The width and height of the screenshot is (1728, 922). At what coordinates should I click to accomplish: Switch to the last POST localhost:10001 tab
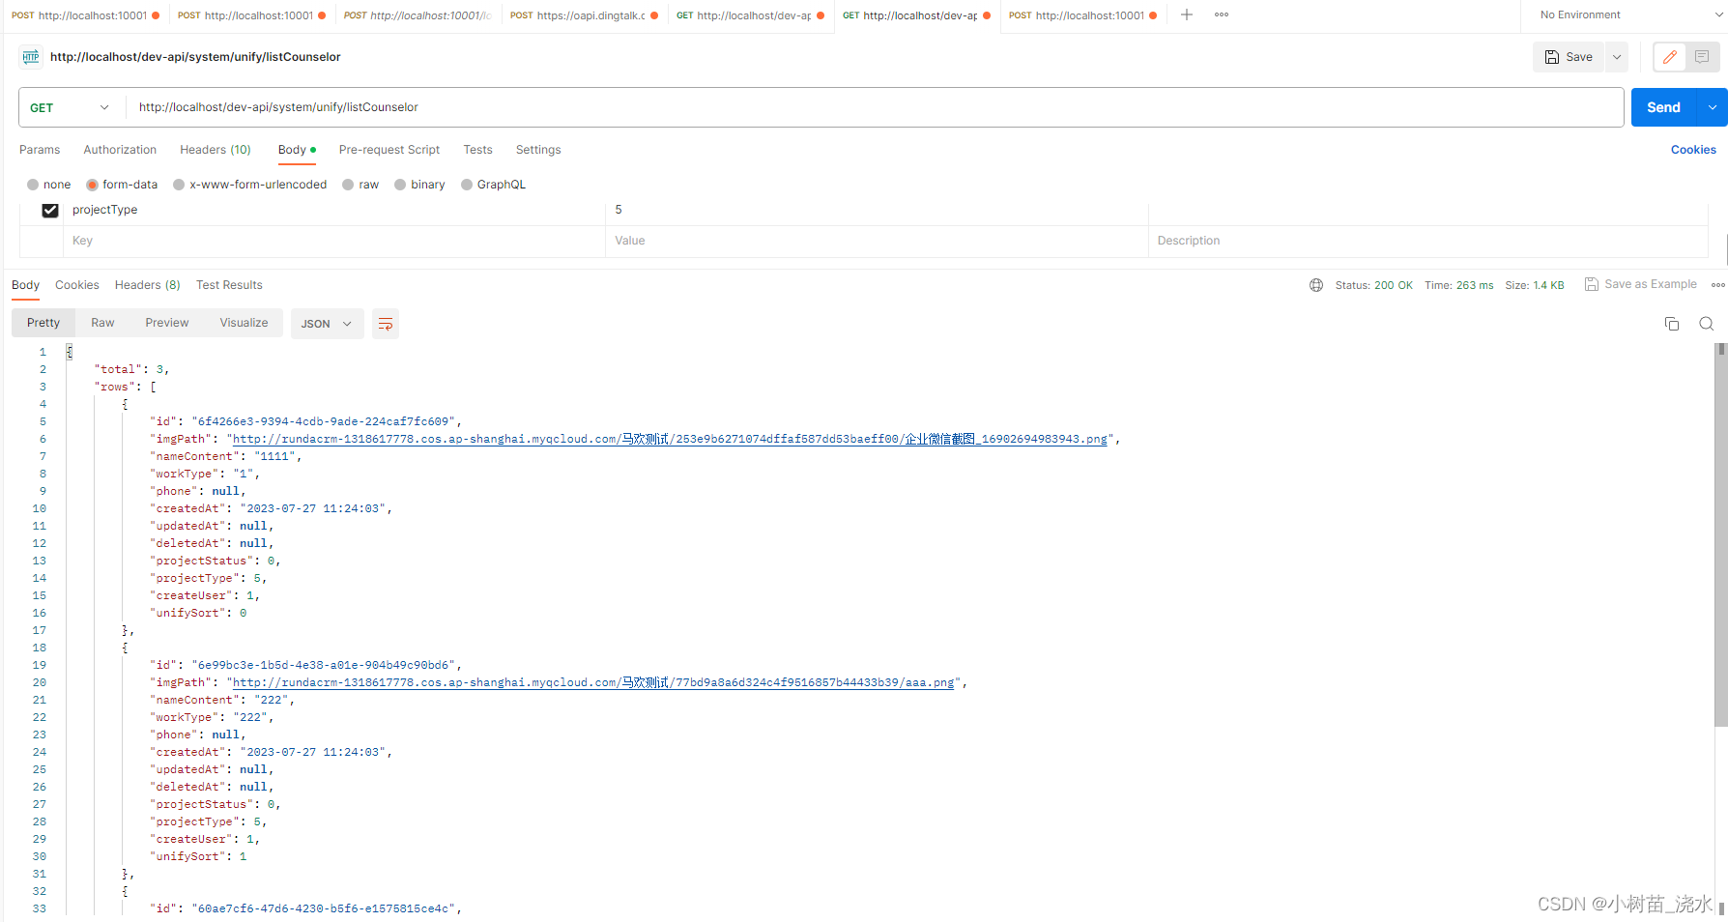point(1083,15)
